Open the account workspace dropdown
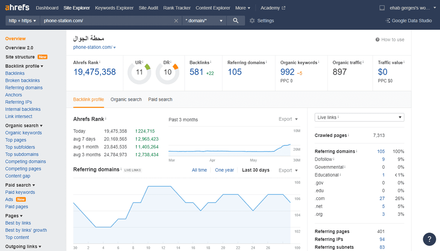 [x=412, y=8]
